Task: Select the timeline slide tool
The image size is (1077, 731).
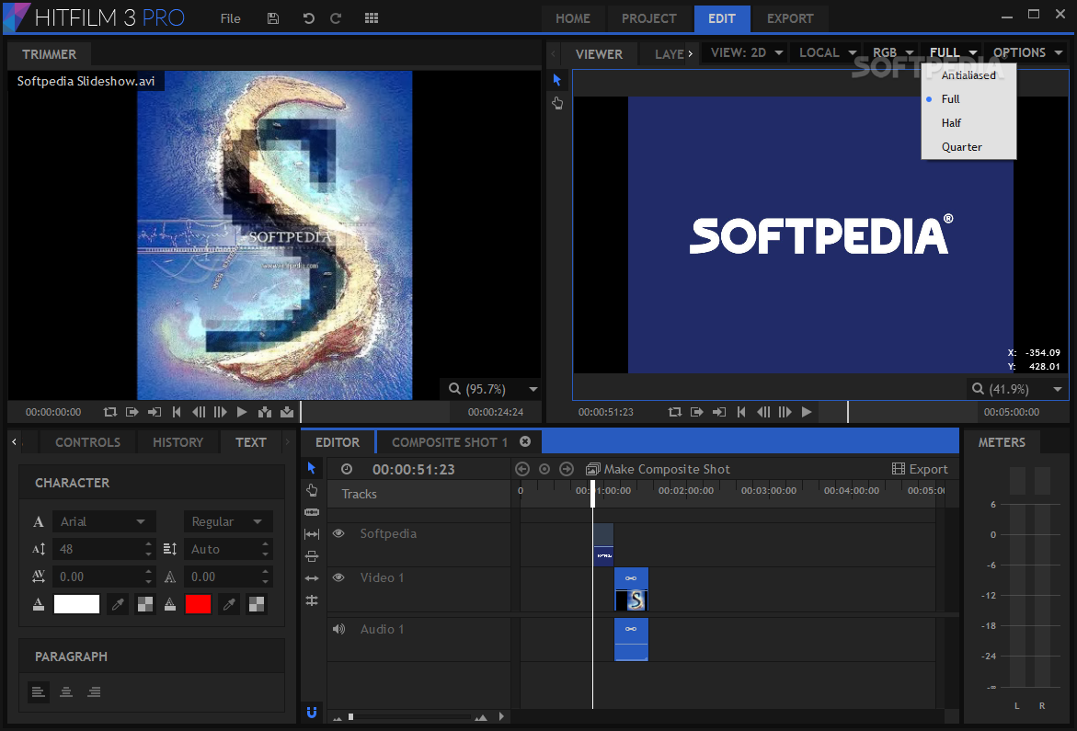Action: [312, 556]
